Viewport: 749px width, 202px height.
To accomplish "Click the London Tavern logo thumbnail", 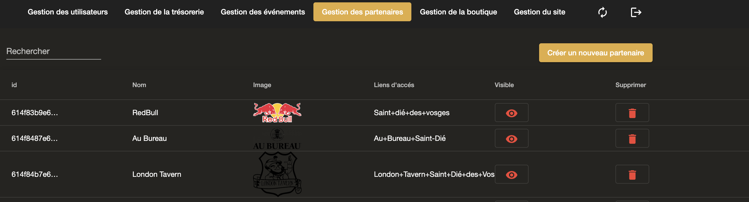I will (x=277, y=174).
